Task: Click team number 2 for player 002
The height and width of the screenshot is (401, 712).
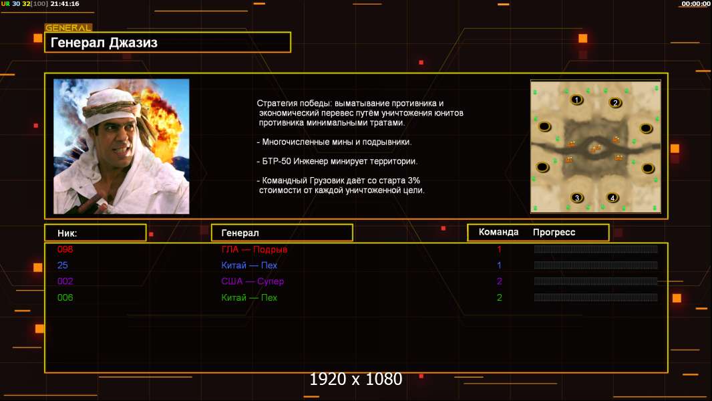Action: click(x=499, y=281)
